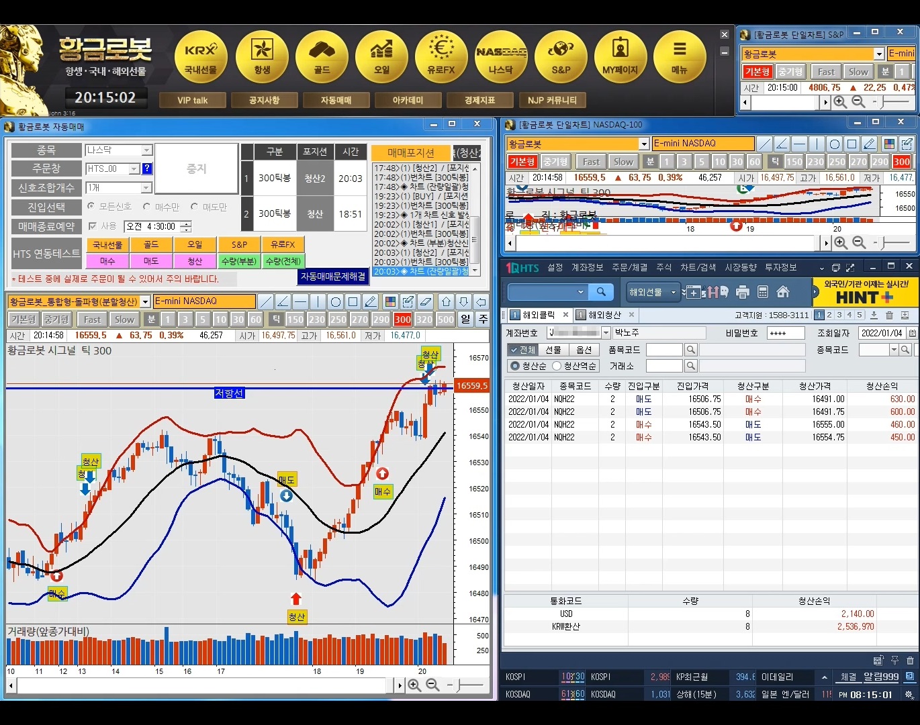This screenshot has height=725, width=920.
Task: Expand the 황금로봇 dropdown in NASDAQ-100 chart window
Action: (643, 144)
